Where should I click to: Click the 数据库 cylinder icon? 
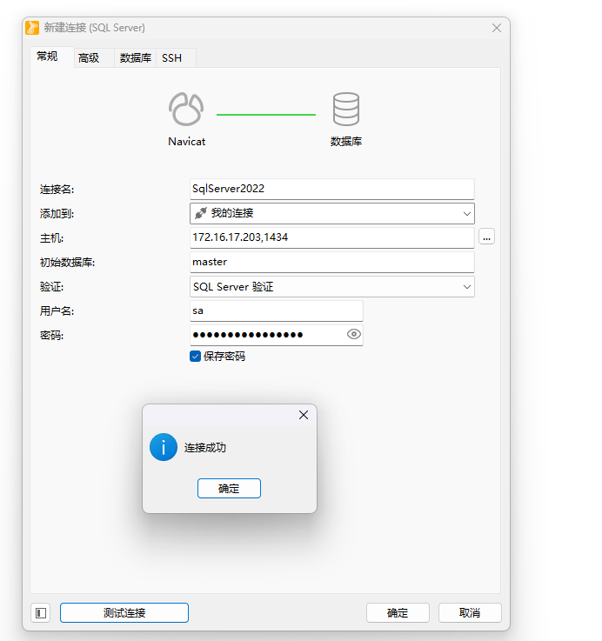[x=346, y=109]
